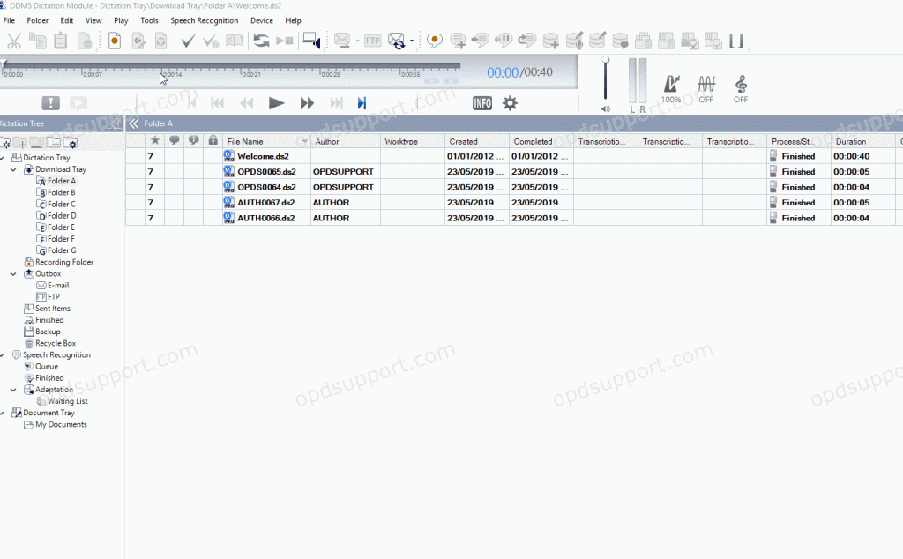Click the Paste icon in the toolbar
Image resolution: width=903 pixels, height=559 pixels.
(60, 40)
